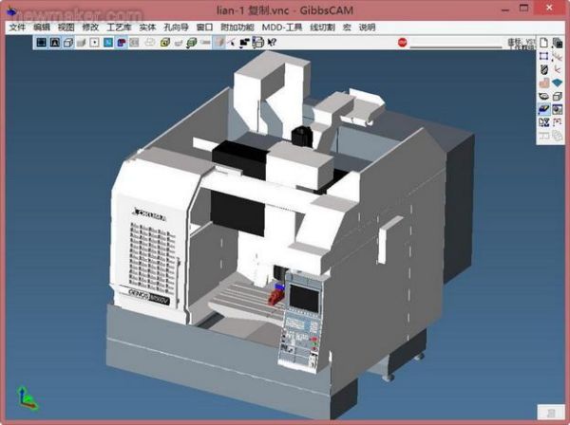Click the red bracket palette icon
The image size is (570, 425).
tap(557, 122)
